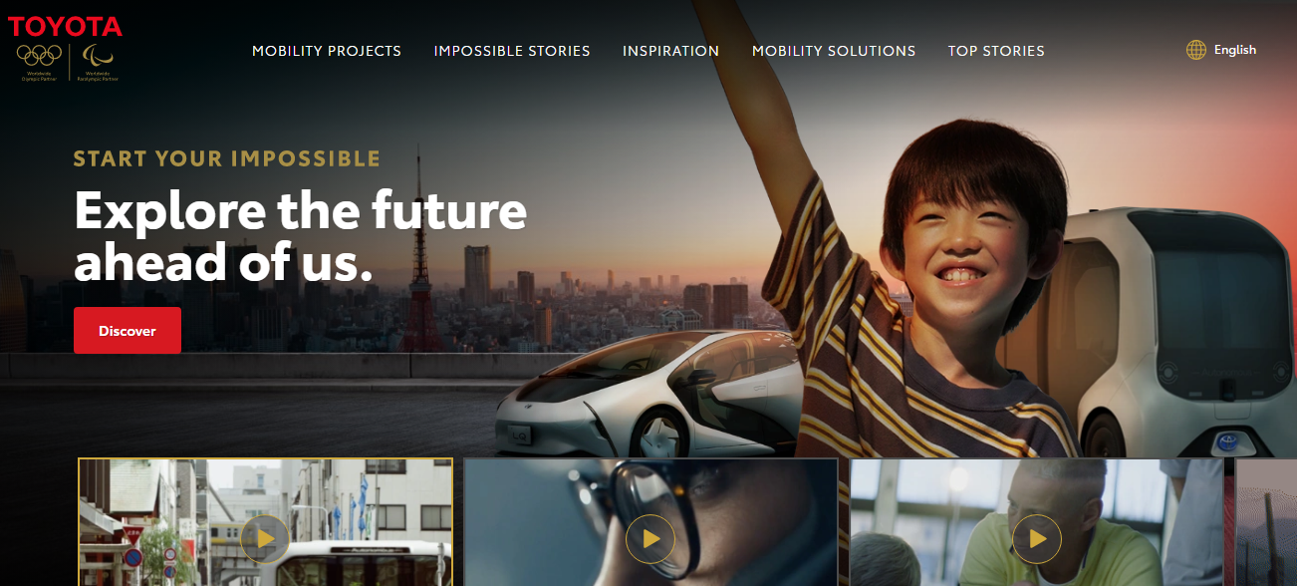Image resolution: width=1297 pixels, height=586 pixels.
Task: Open the man with glasses thumbnail
Action: click(650, 522)
